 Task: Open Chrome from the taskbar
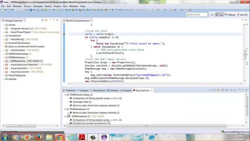(x=60, y=137)
